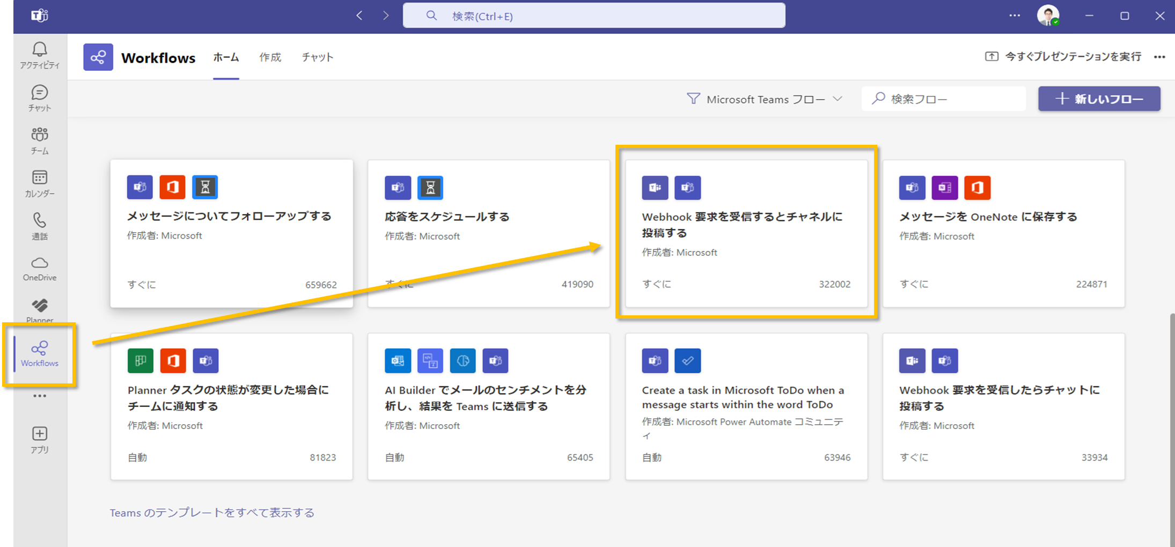Open 通話 in the left sidebar
1175x547 pixels.
pyautogui.click(x=40, y=226)
